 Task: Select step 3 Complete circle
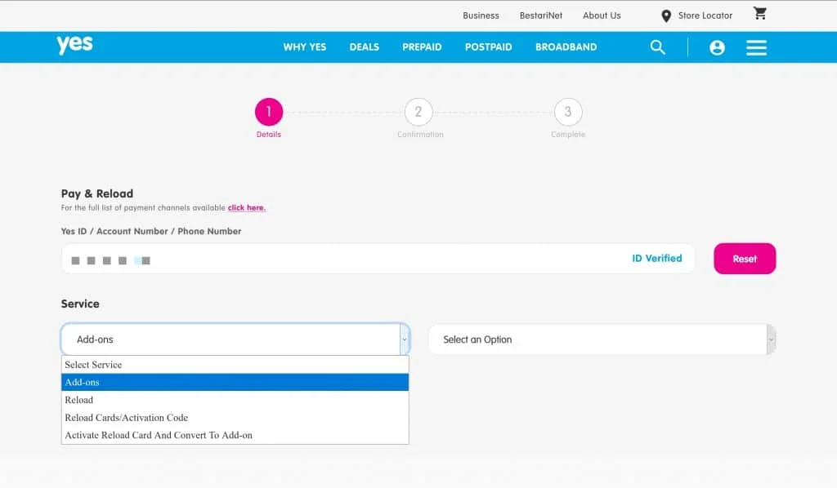tap(568, 113)
